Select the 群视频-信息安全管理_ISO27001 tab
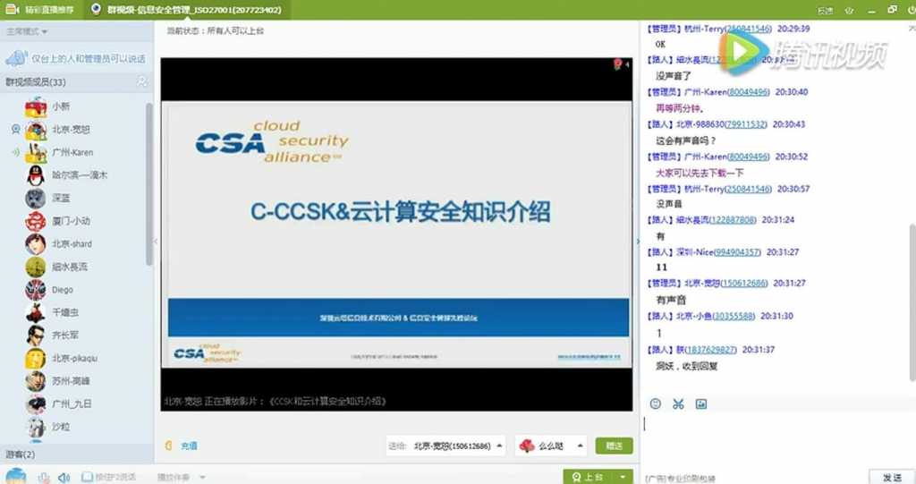 click(x=186, y=9)
